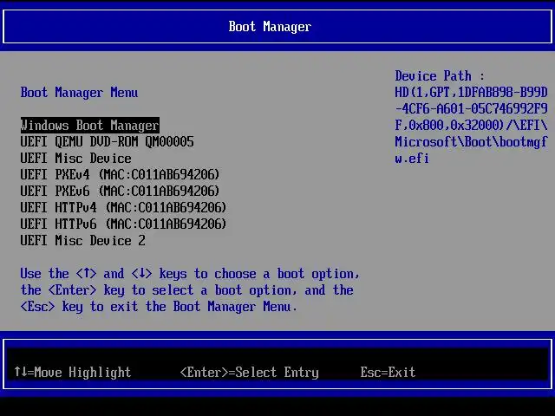Click help line mentioning <Esc> key
Screen dimensions: 555x416
[158, 307]
